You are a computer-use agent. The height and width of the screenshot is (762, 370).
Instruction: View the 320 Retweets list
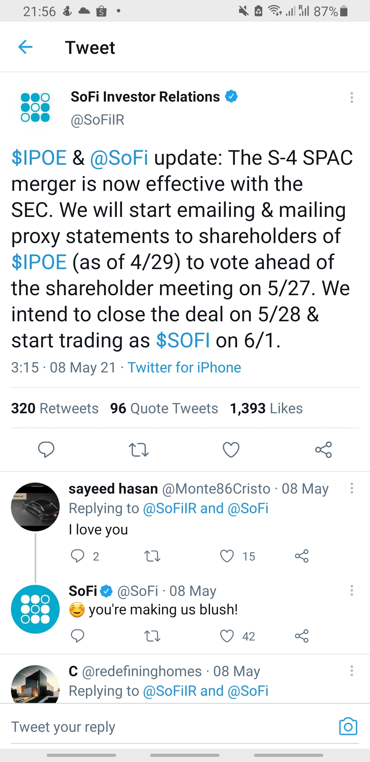55,408
